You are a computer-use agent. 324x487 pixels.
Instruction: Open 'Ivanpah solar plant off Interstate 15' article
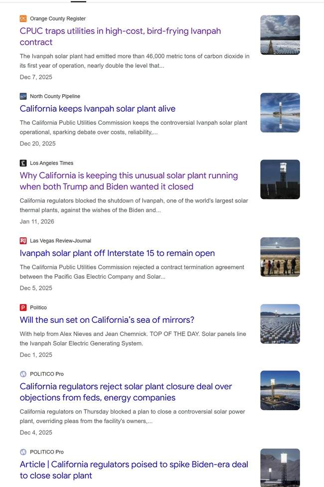pos(117,253)
